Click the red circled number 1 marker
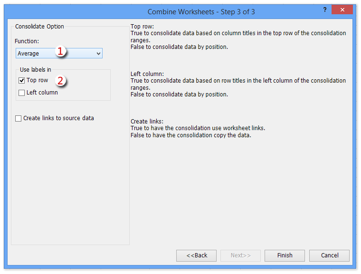 [60, 52]
